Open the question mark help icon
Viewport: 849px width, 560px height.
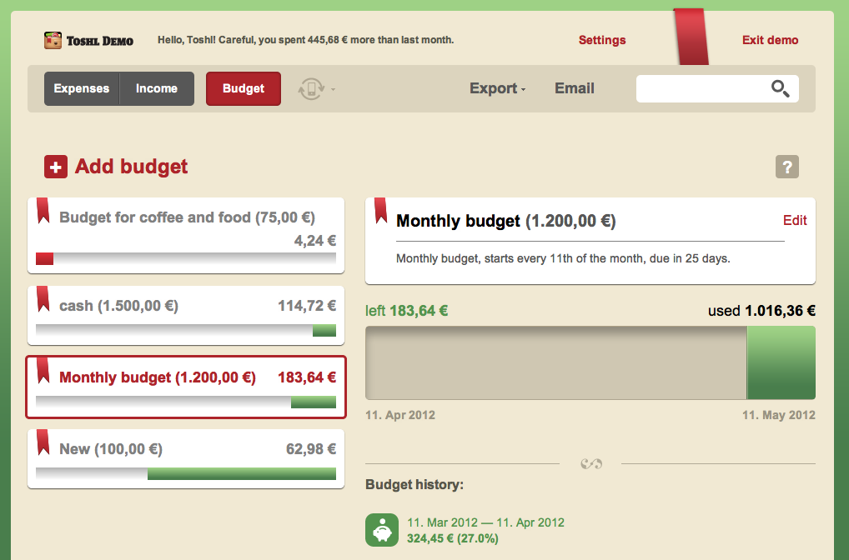pyautogui.click(x=787, y=167)
